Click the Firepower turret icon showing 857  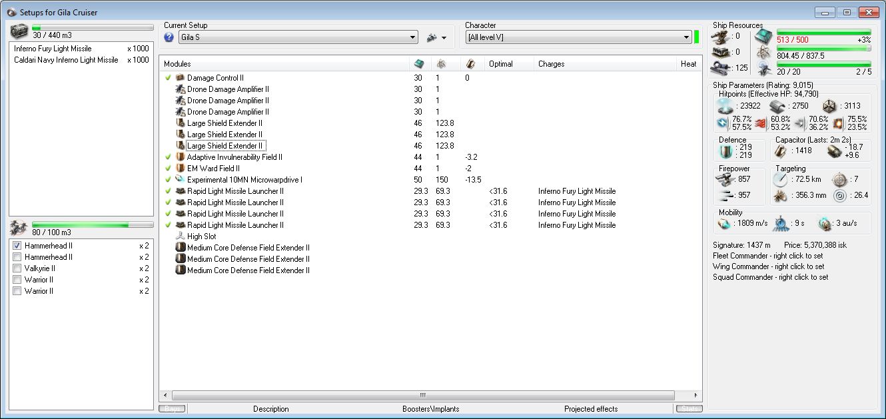pos(724,179)
